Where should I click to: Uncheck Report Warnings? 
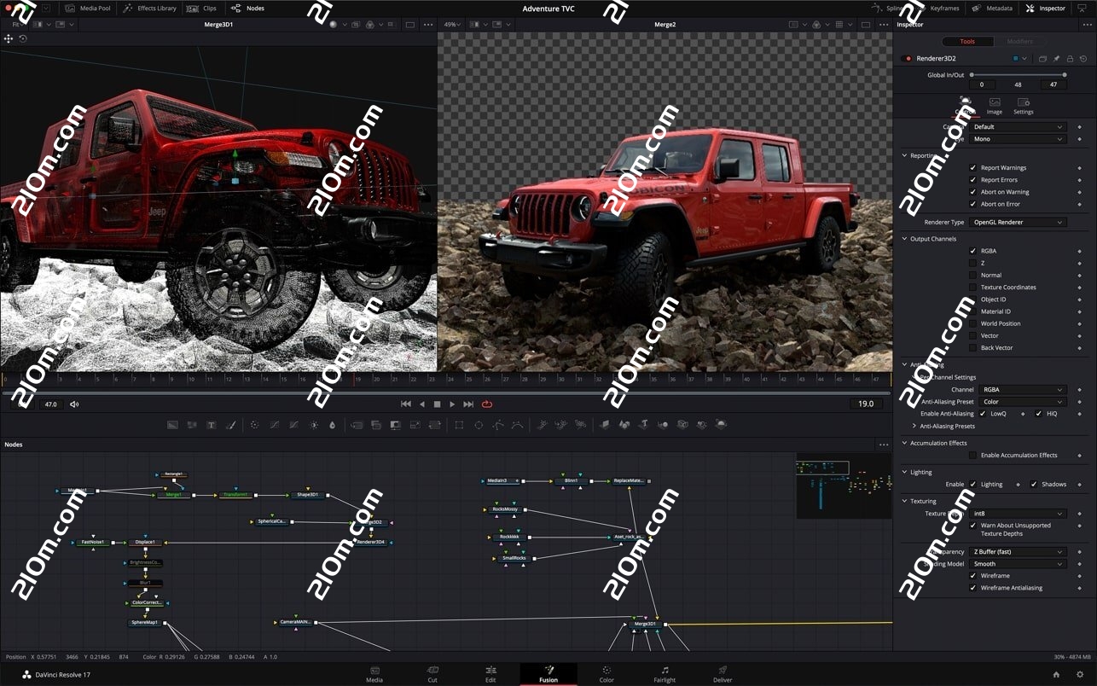pos(972,168)
